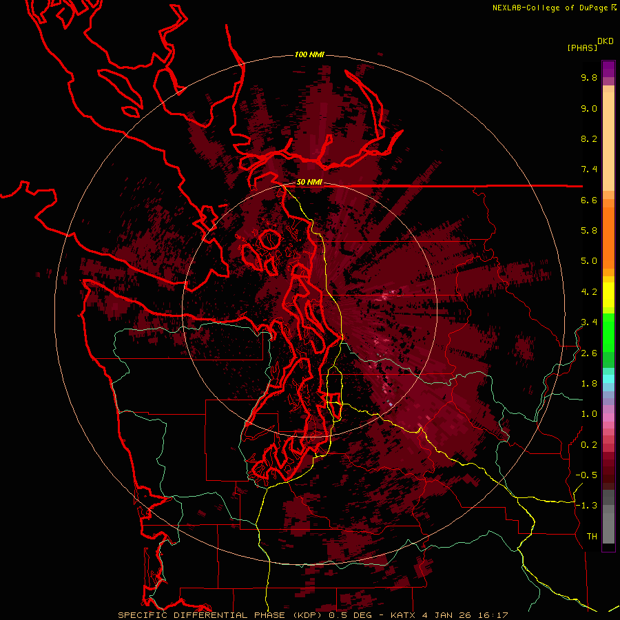Click the DKD product code label
The height and width of the screenshot is (620, 620).
pos(606,41)
